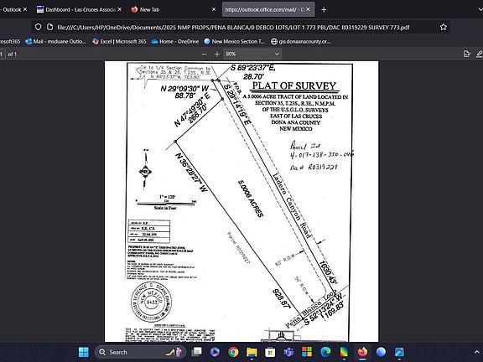Bookmark this page with the star icon

[x=444, y=27]
